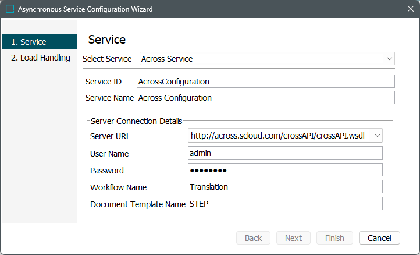
Task: Go to the '2. Load Handling' step
Action: (40, 58)
